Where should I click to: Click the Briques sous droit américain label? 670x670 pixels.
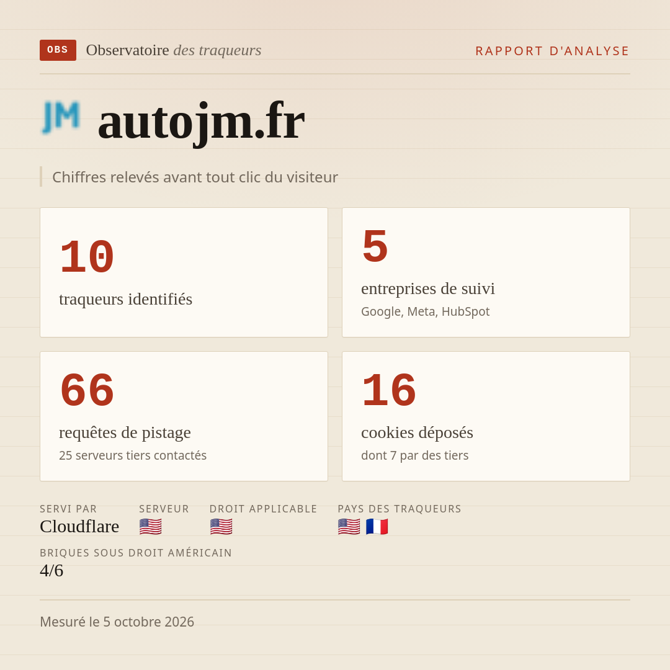point(136,553)
